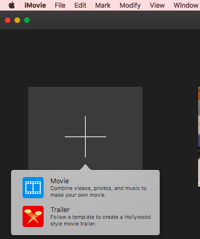Open the File menu

click(60, 5)
